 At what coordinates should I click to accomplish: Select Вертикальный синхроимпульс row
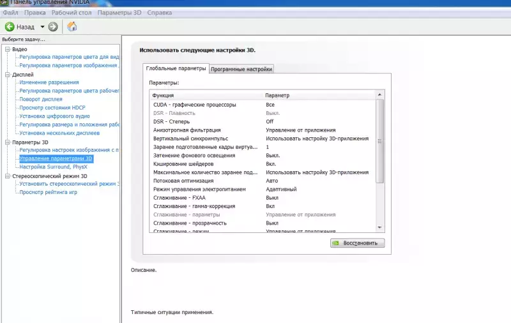pyautogui.click(x=263, y=139)
